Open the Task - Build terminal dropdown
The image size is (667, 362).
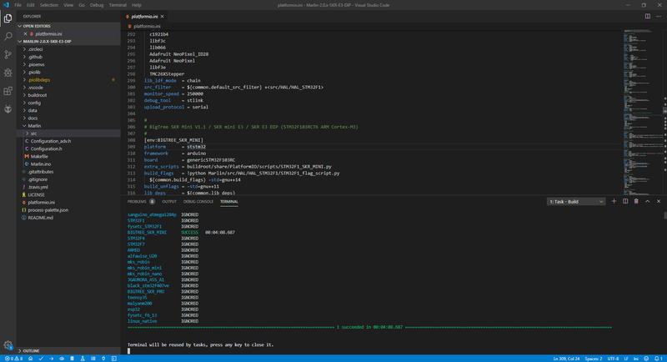[575, 201]
